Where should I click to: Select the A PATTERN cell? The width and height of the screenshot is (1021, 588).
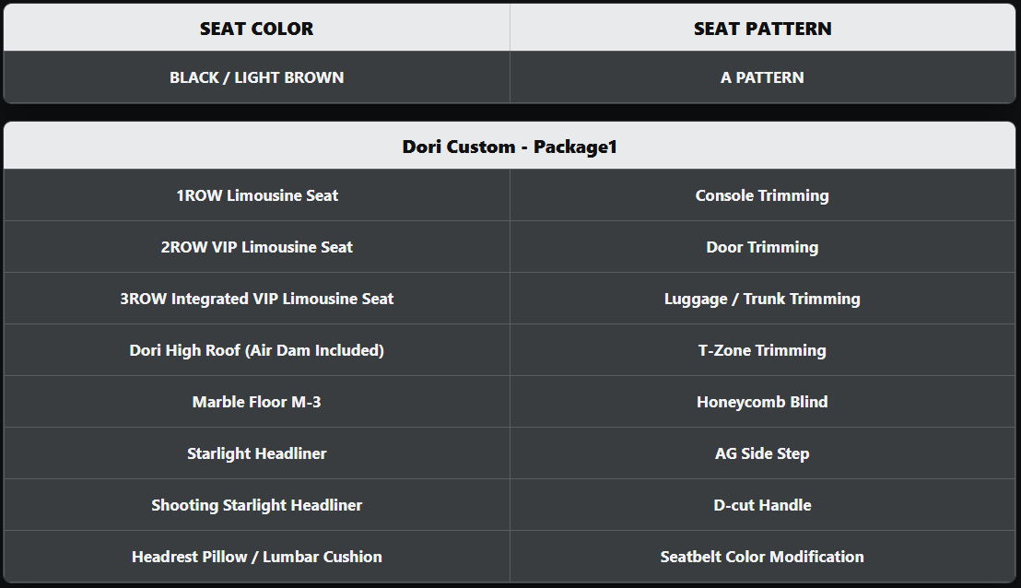[x=762, y=77]
